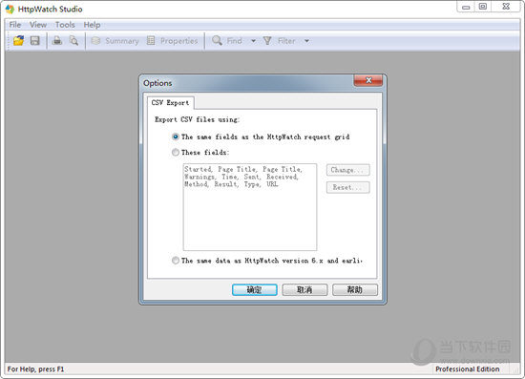This screenshot has height=379, width=525.
Task: Click inside the fields list text box
Action: coord(250,207)
